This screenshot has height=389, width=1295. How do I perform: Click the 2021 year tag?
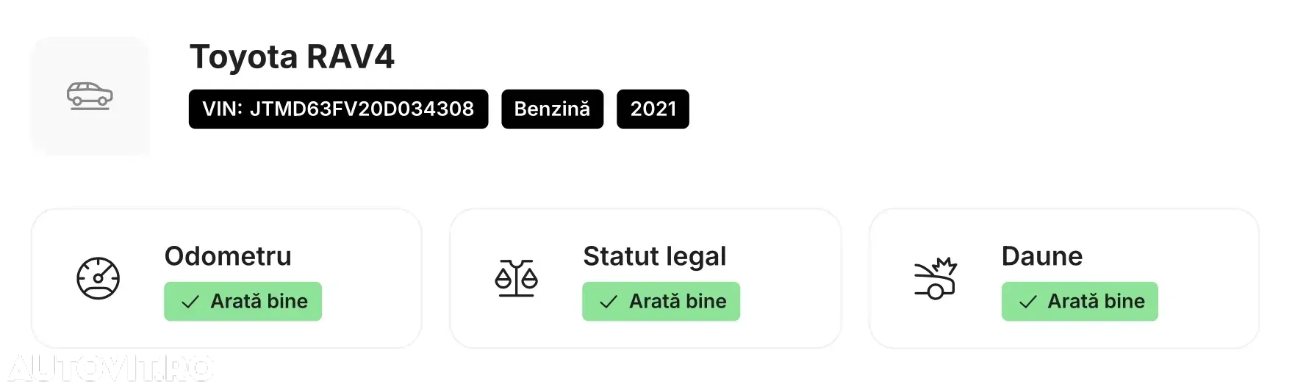(x=653, y=109)
